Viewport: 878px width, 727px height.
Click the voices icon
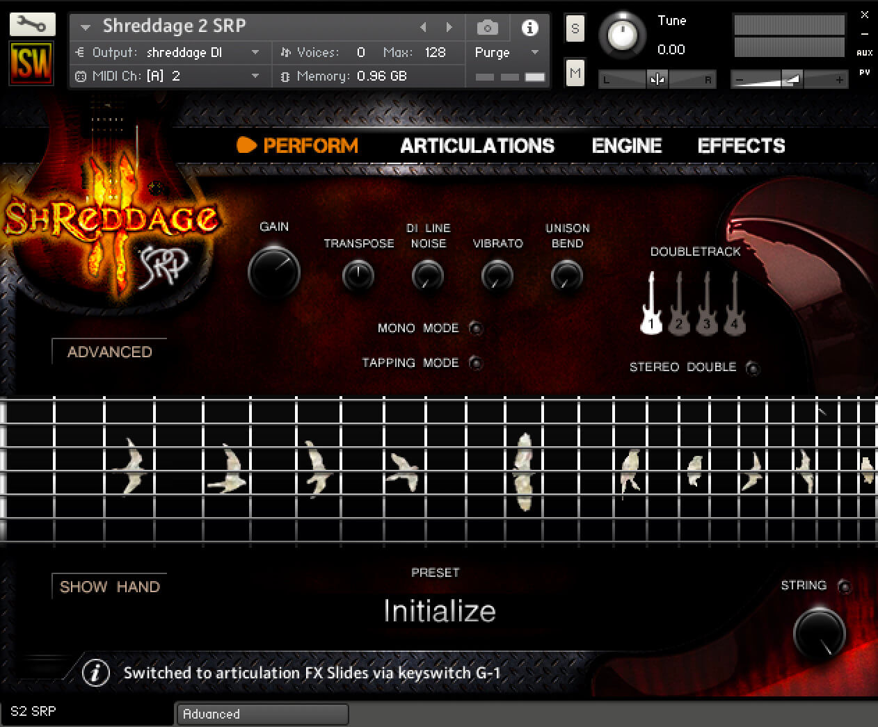pos(285,52)
